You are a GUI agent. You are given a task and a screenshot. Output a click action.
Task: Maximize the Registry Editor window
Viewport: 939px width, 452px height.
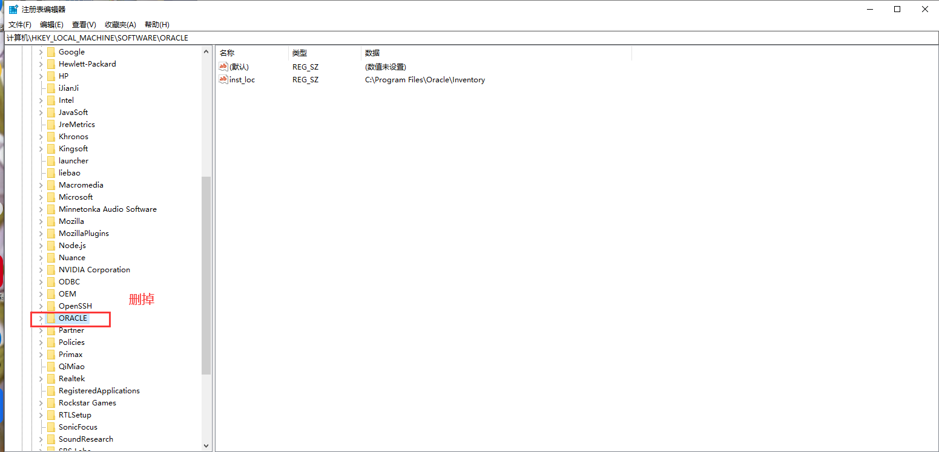click(x=897, y=9)
